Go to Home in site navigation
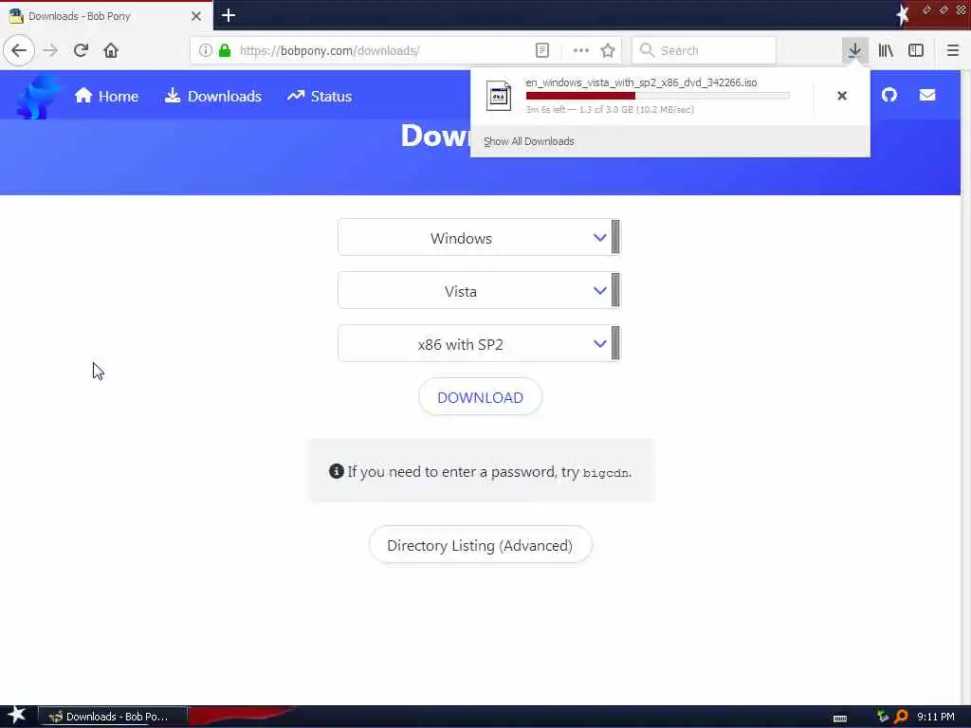971x728 pixels. 106,96
